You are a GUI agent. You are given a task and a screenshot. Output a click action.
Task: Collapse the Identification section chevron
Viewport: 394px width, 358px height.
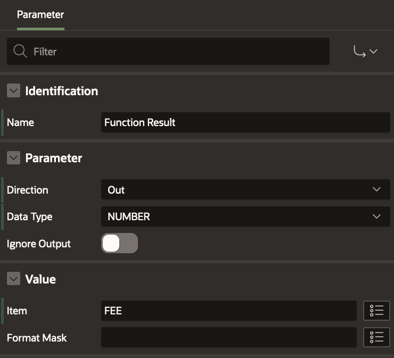pyautogui.click(x=14, y=91)
